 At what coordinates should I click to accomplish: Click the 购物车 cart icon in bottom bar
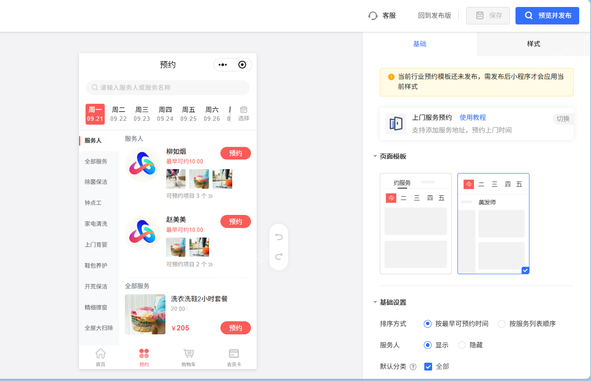coord(189,353)
